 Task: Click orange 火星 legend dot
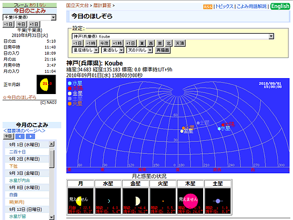(x=70, y=104)
